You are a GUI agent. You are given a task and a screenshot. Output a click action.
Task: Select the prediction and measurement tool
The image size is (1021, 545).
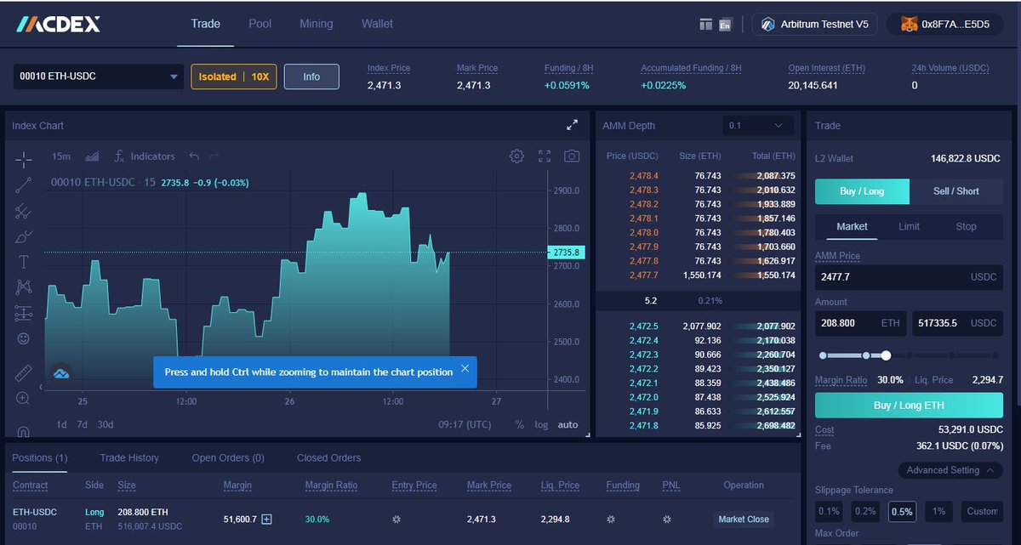coord(24,313)
